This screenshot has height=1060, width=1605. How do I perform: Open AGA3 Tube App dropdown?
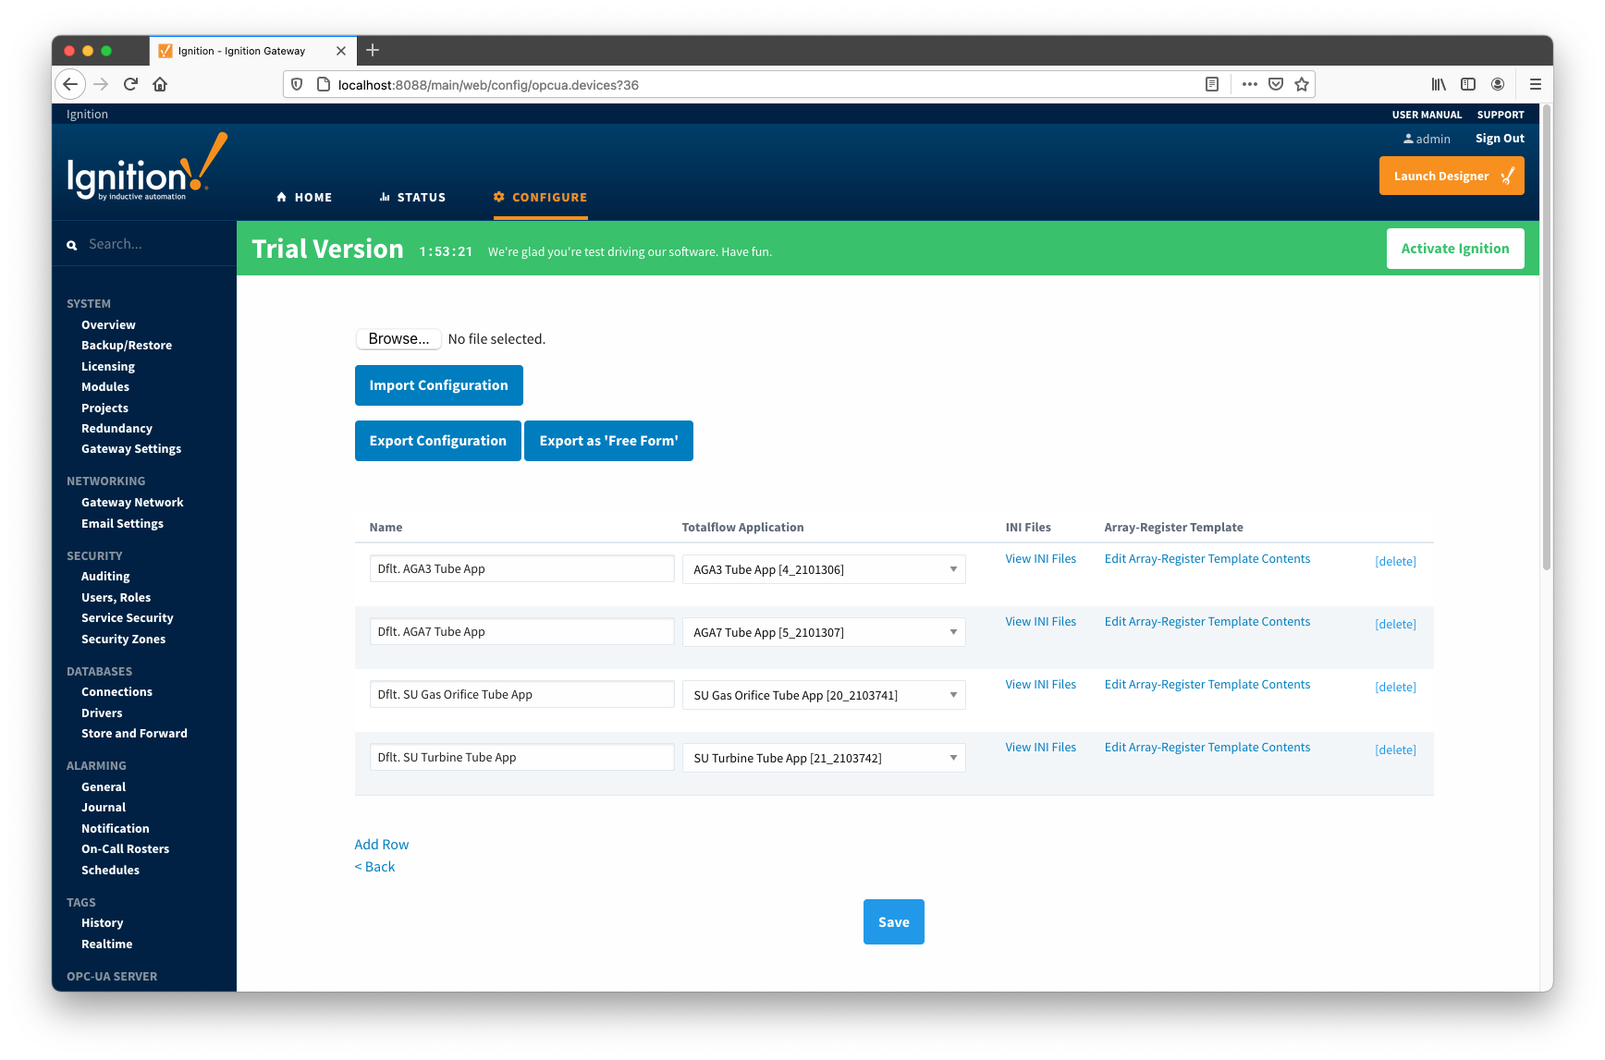click(x=824, y=569)
